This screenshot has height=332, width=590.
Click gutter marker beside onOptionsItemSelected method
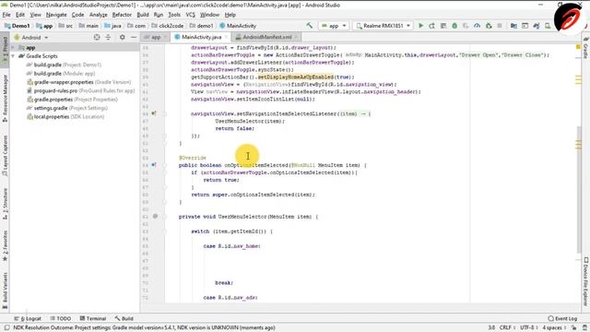tap(154, 165)
